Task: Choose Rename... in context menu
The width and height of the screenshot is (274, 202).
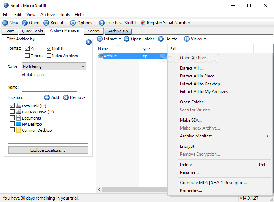Action: click(x=220, y=172)
